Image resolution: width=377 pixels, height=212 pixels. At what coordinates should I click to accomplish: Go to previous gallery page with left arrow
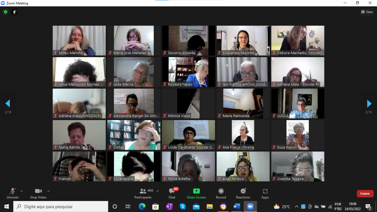(x=8, y=103)
